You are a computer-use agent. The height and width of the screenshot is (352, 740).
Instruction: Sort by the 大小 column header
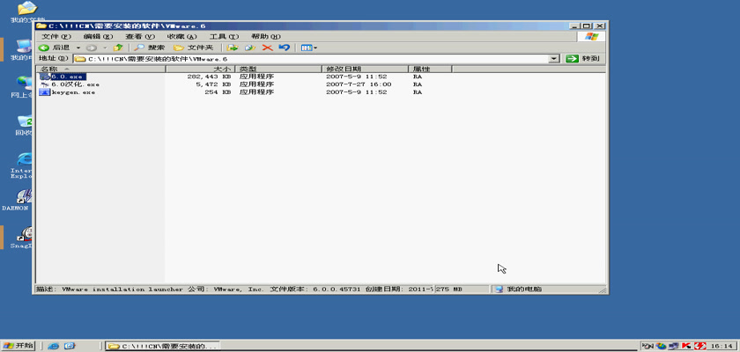click(x=200, y=69)
